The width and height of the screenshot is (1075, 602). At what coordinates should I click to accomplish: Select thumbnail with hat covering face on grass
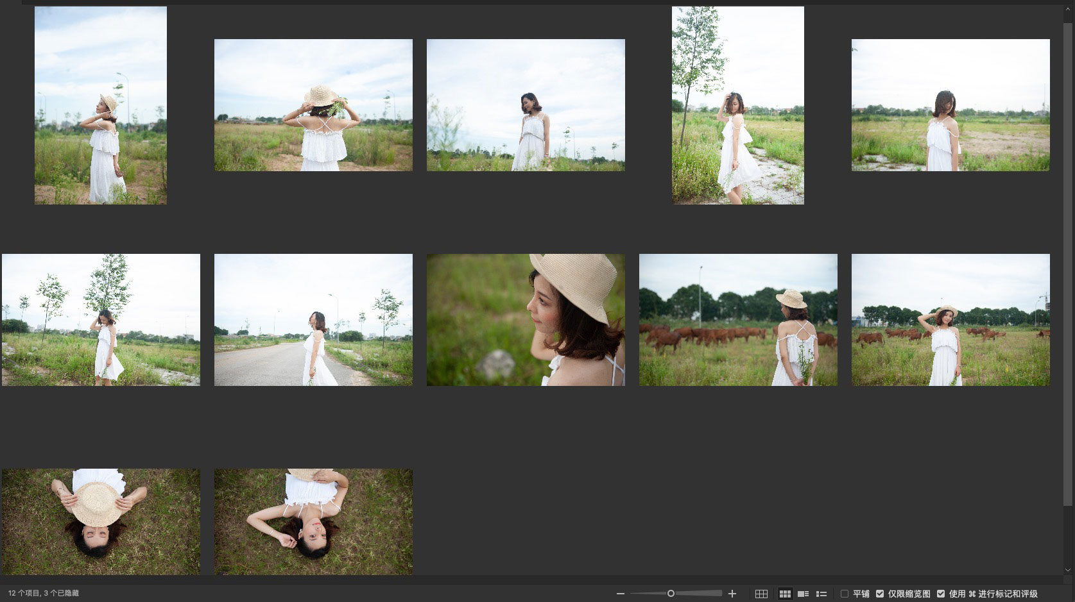pyautogui.click(x=101, y=521)
